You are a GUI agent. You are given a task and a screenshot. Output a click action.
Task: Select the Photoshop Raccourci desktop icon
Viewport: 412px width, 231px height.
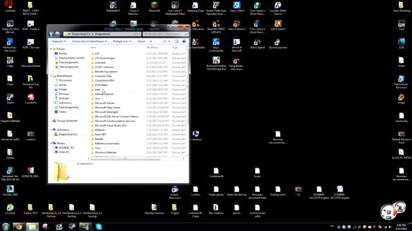coord(10,45)
